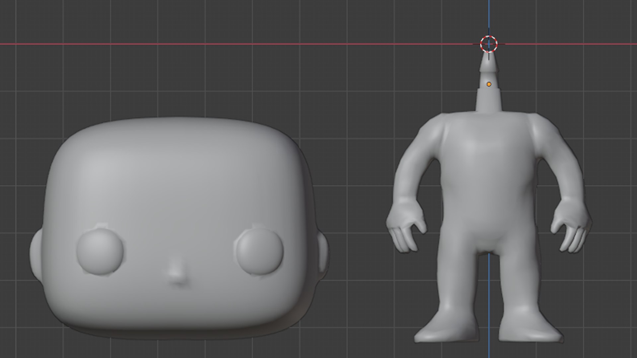
Task: Click the head's right eye sphere
Action: pyautogui.click(x=260, y=251)
